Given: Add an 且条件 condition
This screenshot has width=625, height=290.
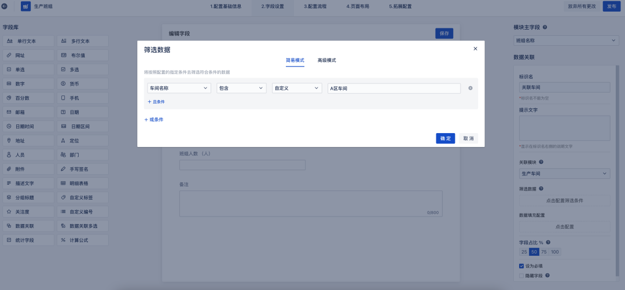Looking at the screenshot, I should [x=156, y=102].
